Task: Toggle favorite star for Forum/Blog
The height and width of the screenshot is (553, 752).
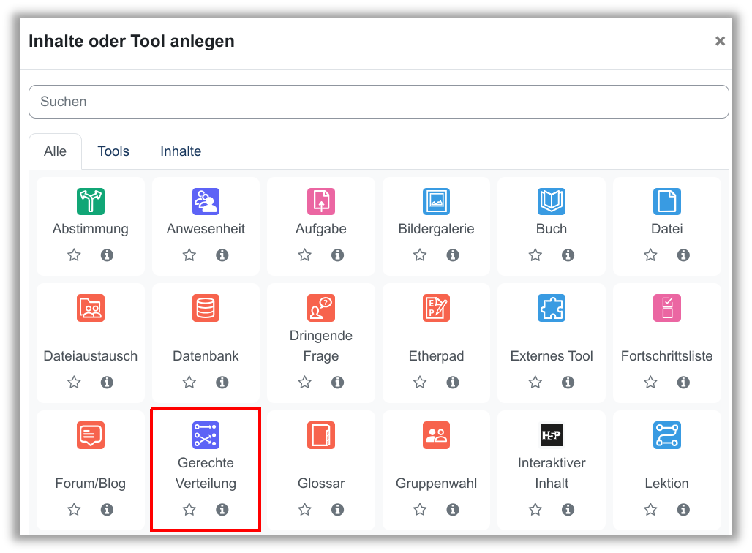Action: pyautogui.click(x=74, y=510)
